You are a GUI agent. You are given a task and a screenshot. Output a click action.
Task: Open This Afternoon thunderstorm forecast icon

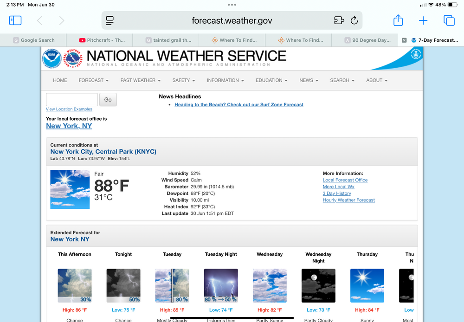click(x=75, y=286)
